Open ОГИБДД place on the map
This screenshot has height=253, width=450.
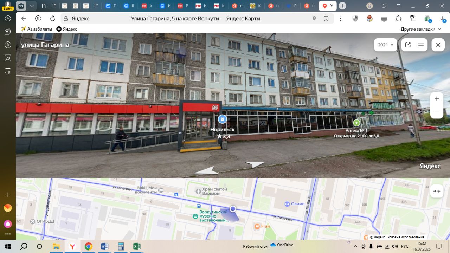[42, 221]
